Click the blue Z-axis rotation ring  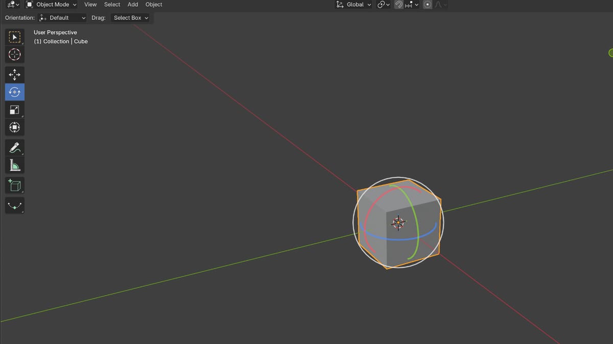point(398,239)
